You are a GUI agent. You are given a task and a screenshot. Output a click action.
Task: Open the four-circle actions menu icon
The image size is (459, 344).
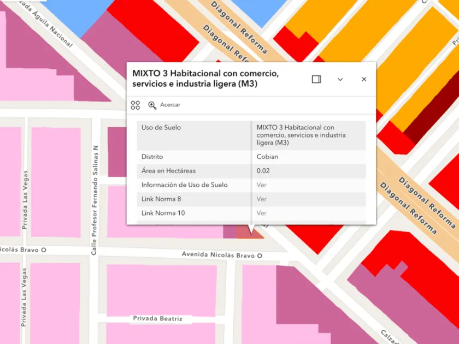click(136, 105)
